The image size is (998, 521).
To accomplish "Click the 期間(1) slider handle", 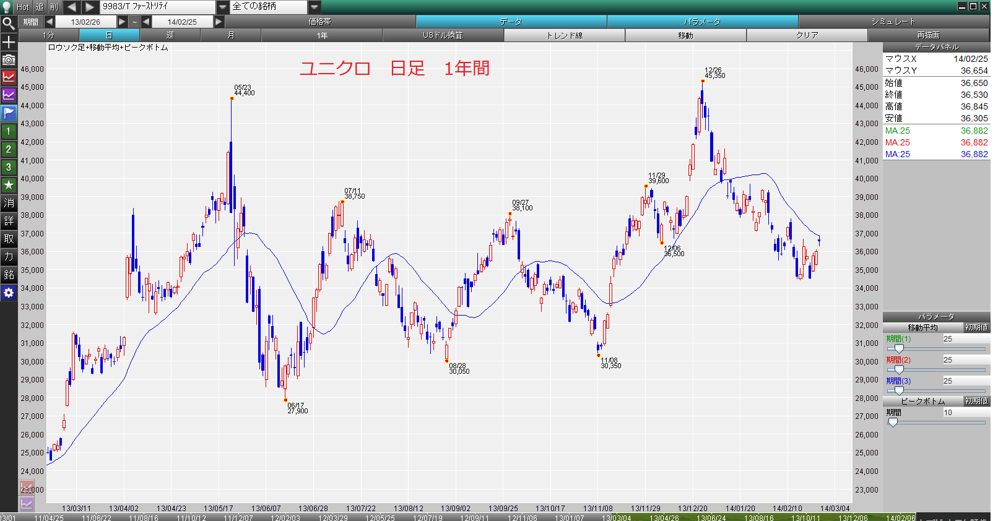I will point(899,349).
